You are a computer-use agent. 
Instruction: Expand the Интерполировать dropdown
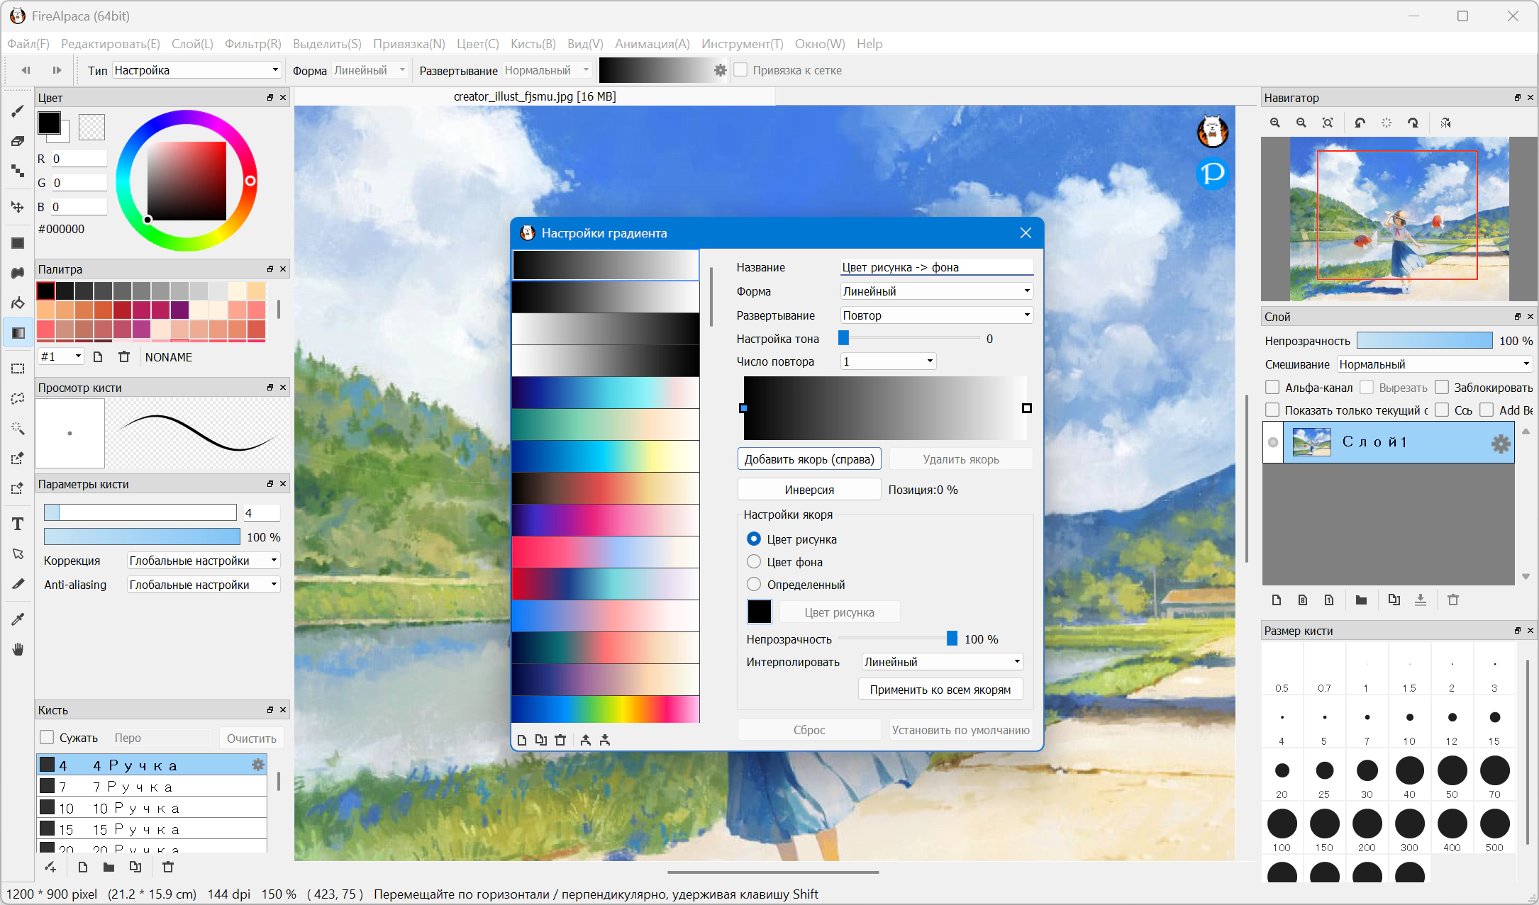point(943,662)
